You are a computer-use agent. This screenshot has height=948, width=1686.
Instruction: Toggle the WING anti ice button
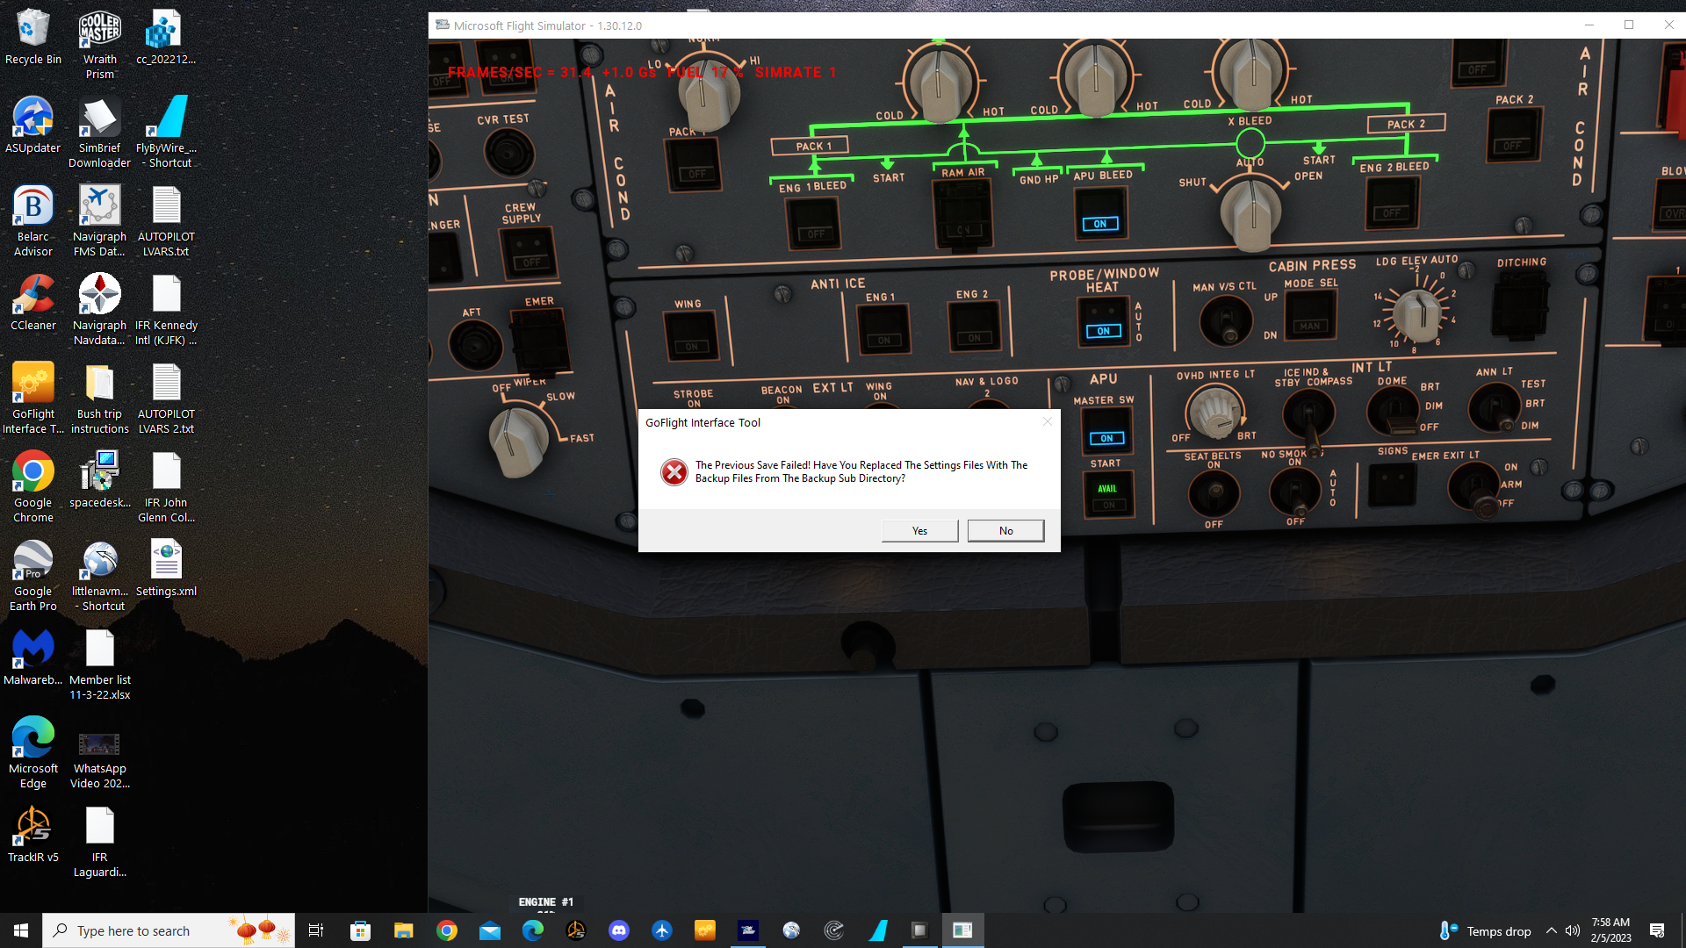pyautogui.click(x=691, y=337)
